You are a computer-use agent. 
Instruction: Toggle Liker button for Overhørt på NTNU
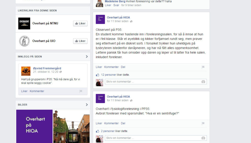point(80,23)
